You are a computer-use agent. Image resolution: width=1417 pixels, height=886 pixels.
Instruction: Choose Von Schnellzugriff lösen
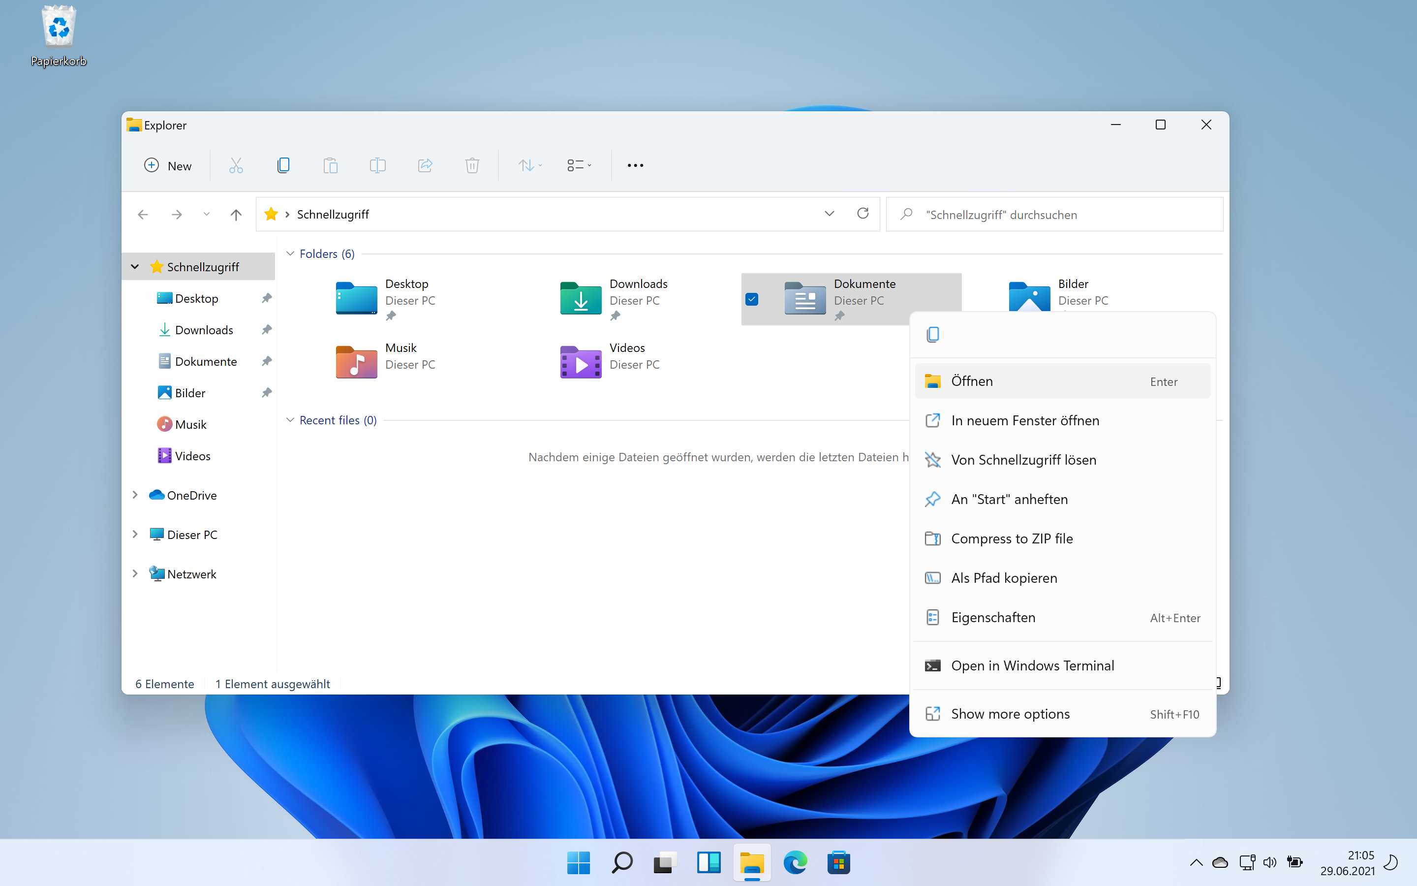(1062, 460)
